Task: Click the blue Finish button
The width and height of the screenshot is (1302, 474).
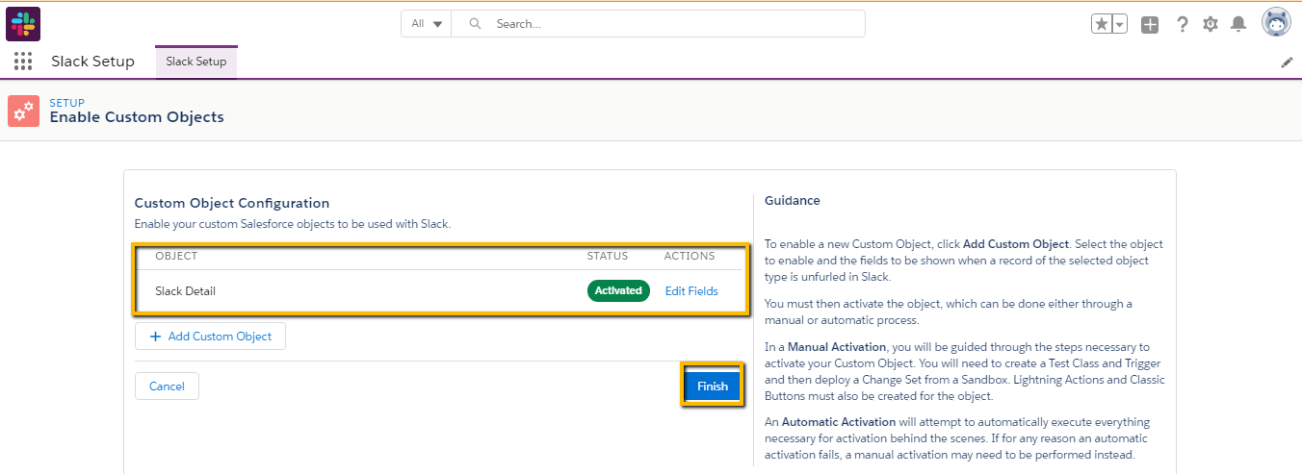Action: [713, 387]
